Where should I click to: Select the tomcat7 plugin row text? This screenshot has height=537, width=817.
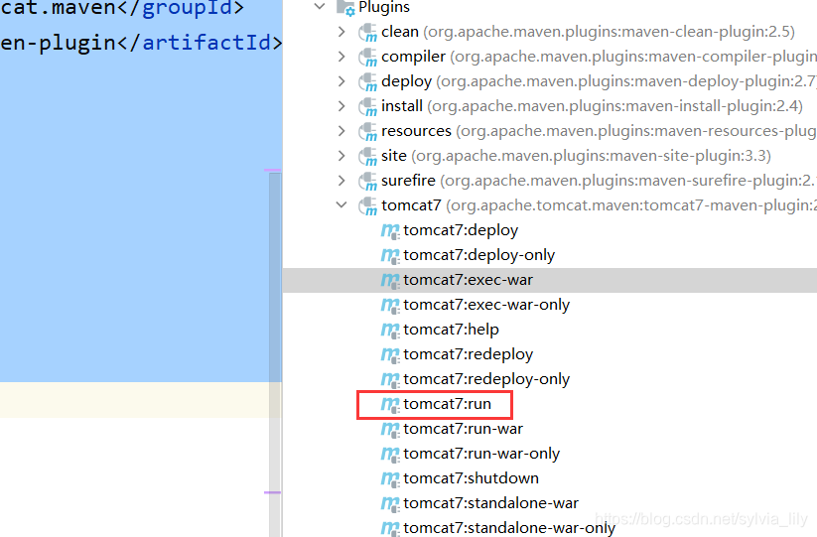click(600, 205)
